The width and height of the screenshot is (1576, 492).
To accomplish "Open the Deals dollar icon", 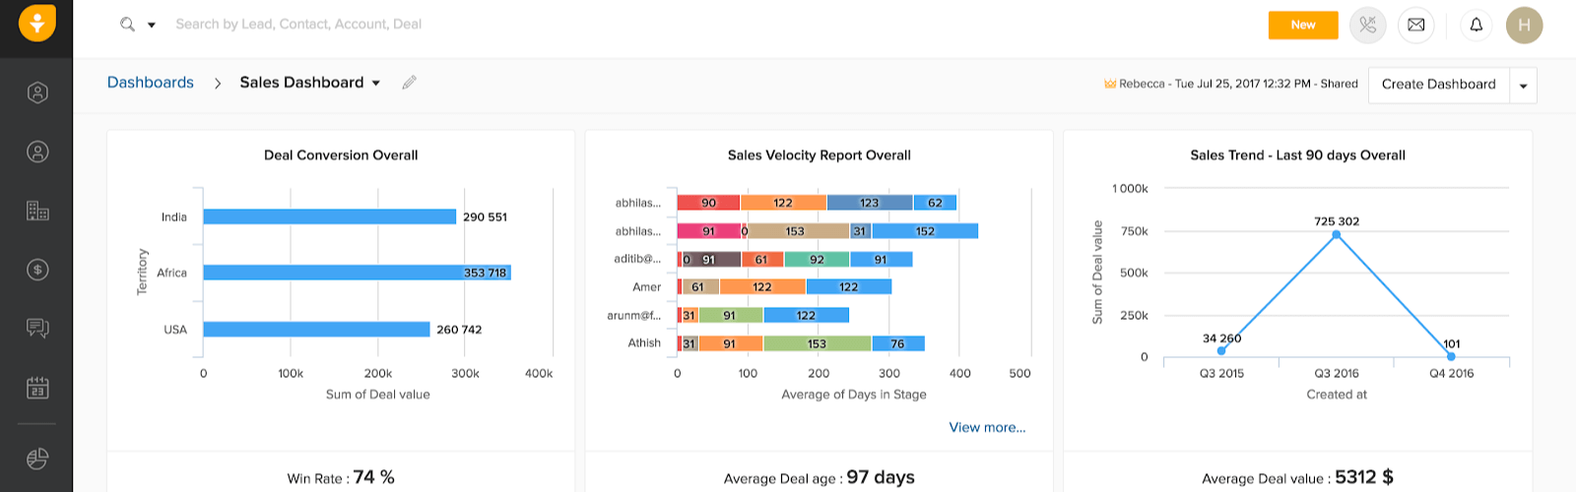I will coord(37,270).
